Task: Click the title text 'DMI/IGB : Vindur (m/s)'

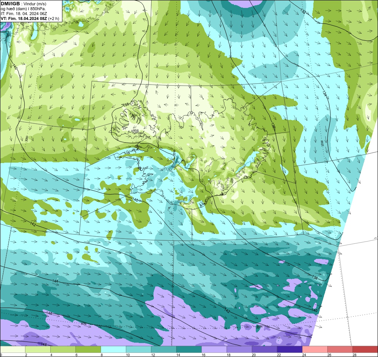Action: (23, 4)
